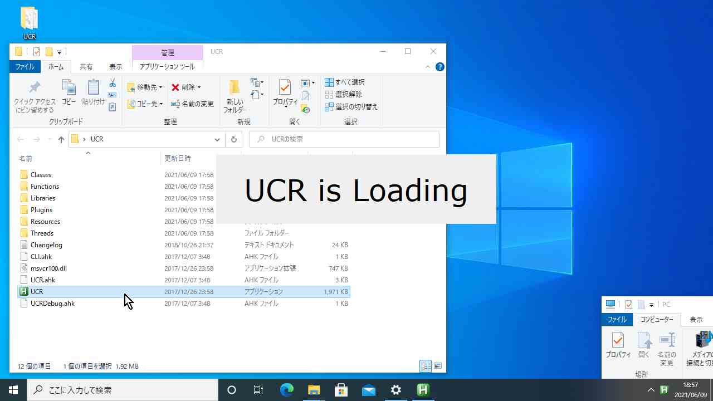Open プロパティ for the selected file

tap(285, 94)
